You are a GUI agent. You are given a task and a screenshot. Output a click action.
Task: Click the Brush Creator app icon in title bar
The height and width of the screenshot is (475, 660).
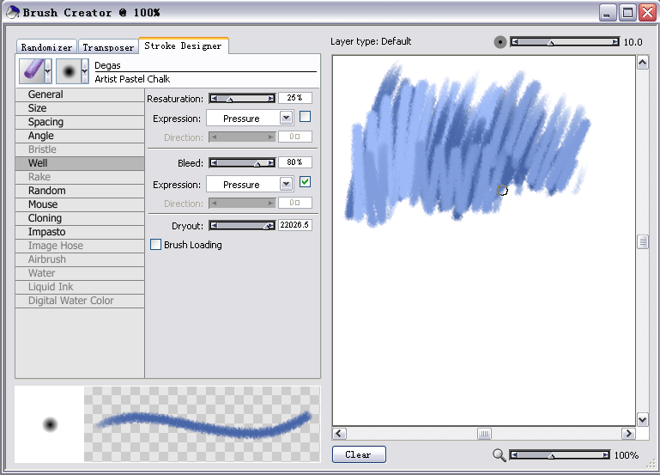click(13, 12)
